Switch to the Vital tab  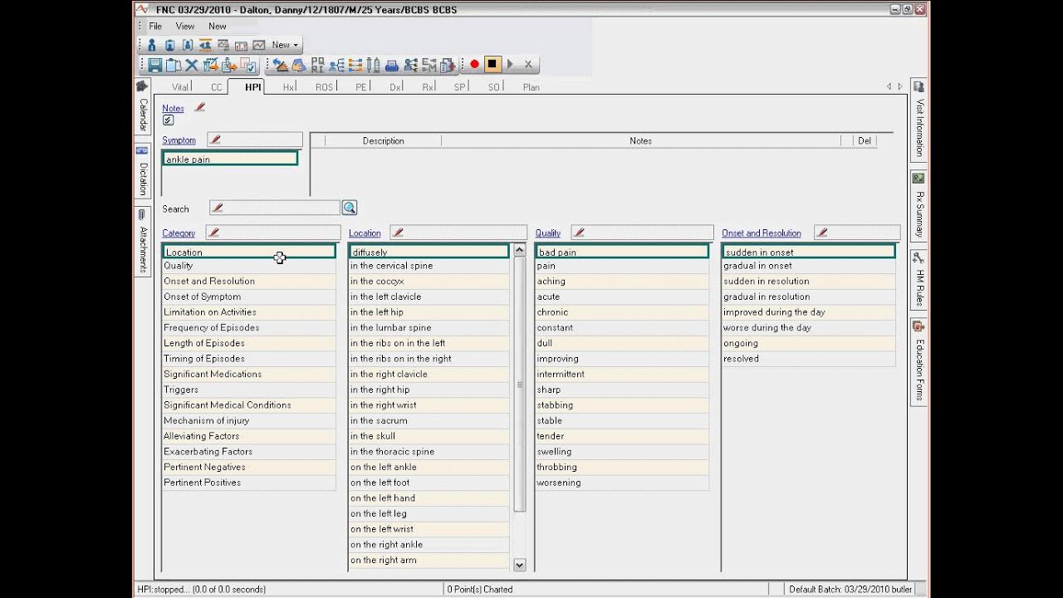[x=180, y=87]
